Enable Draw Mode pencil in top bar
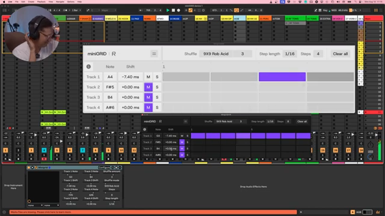Image resolution: width=385 pixels, height=216 pixels. tap(315, 10)
